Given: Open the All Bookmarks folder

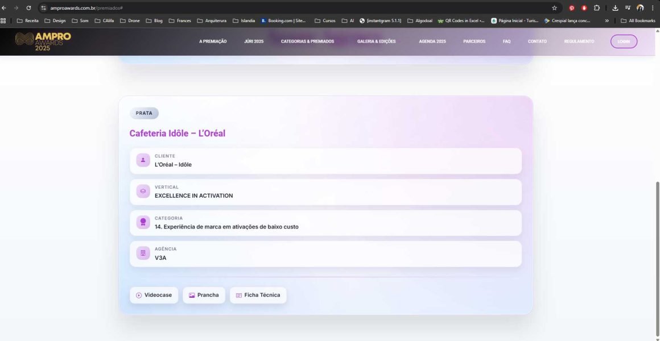Looking at the screenshot, I should [638, 20].
